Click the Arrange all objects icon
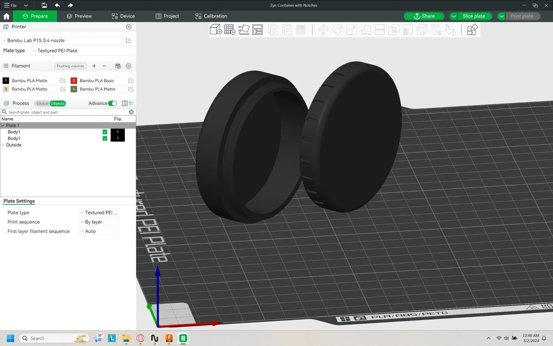The width and height of the screenshot is (553, 346). [257, 30]
